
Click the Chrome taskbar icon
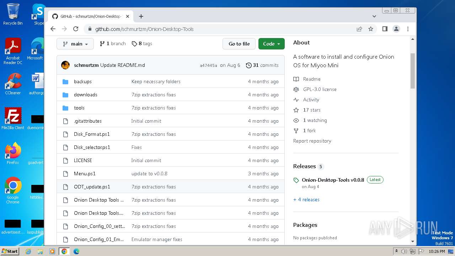click(64, 251)
